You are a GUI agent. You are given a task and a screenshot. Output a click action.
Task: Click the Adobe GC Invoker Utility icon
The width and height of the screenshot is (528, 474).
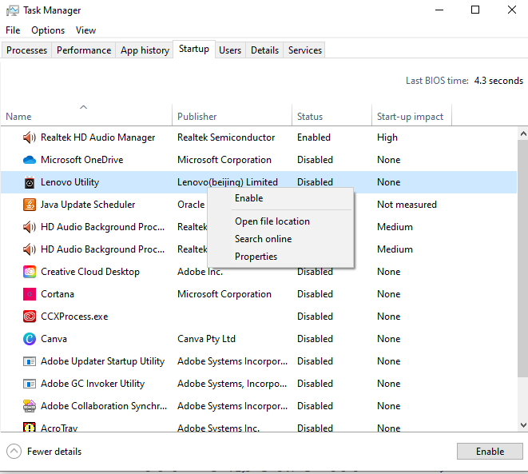tap(30, 384)
